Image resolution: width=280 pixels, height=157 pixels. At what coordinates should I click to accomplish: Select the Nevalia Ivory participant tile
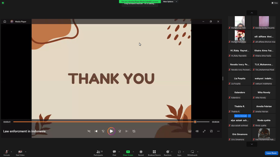pyautogui.click(x=240, y=65)
